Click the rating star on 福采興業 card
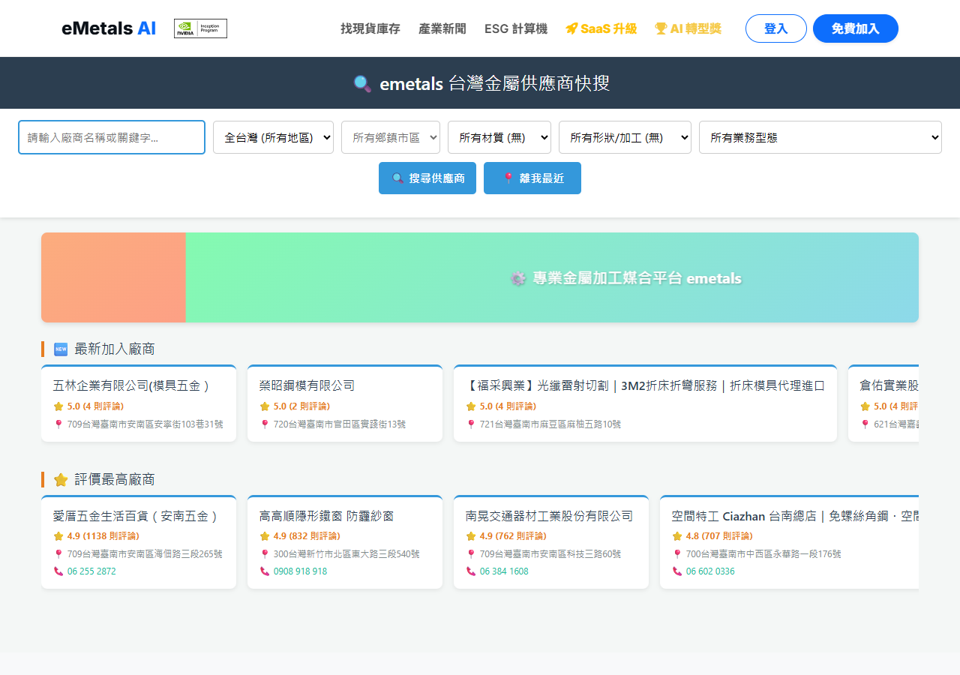This screenshot has width=960, height=675. pyautogui.click(x=471, y=406)
